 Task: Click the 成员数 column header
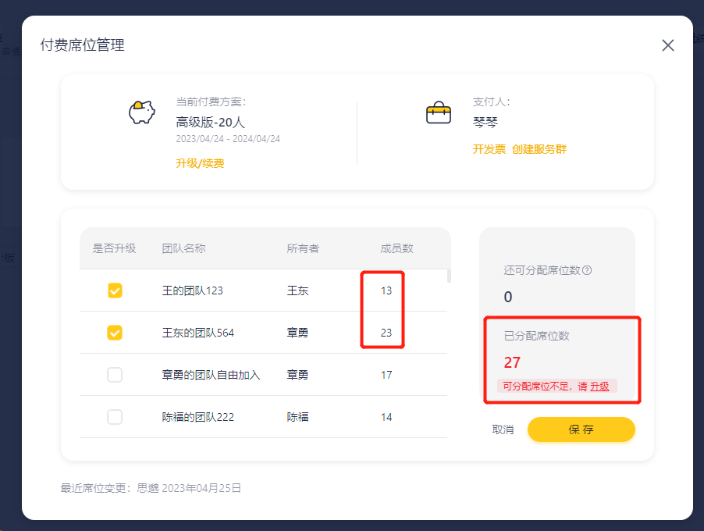[x=396, y=248]
